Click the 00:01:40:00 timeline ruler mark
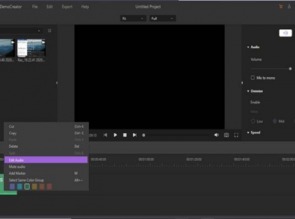 [242, 159]
